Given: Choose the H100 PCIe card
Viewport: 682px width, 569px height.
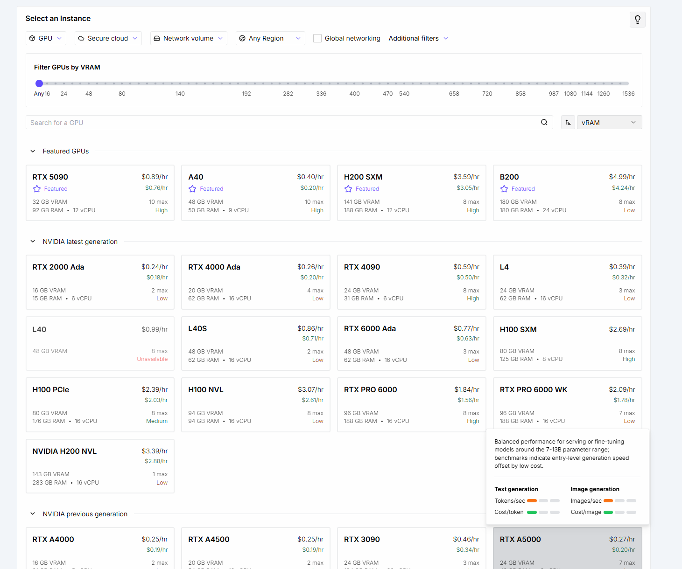Looking at the screenshot, I should [100, 405].
